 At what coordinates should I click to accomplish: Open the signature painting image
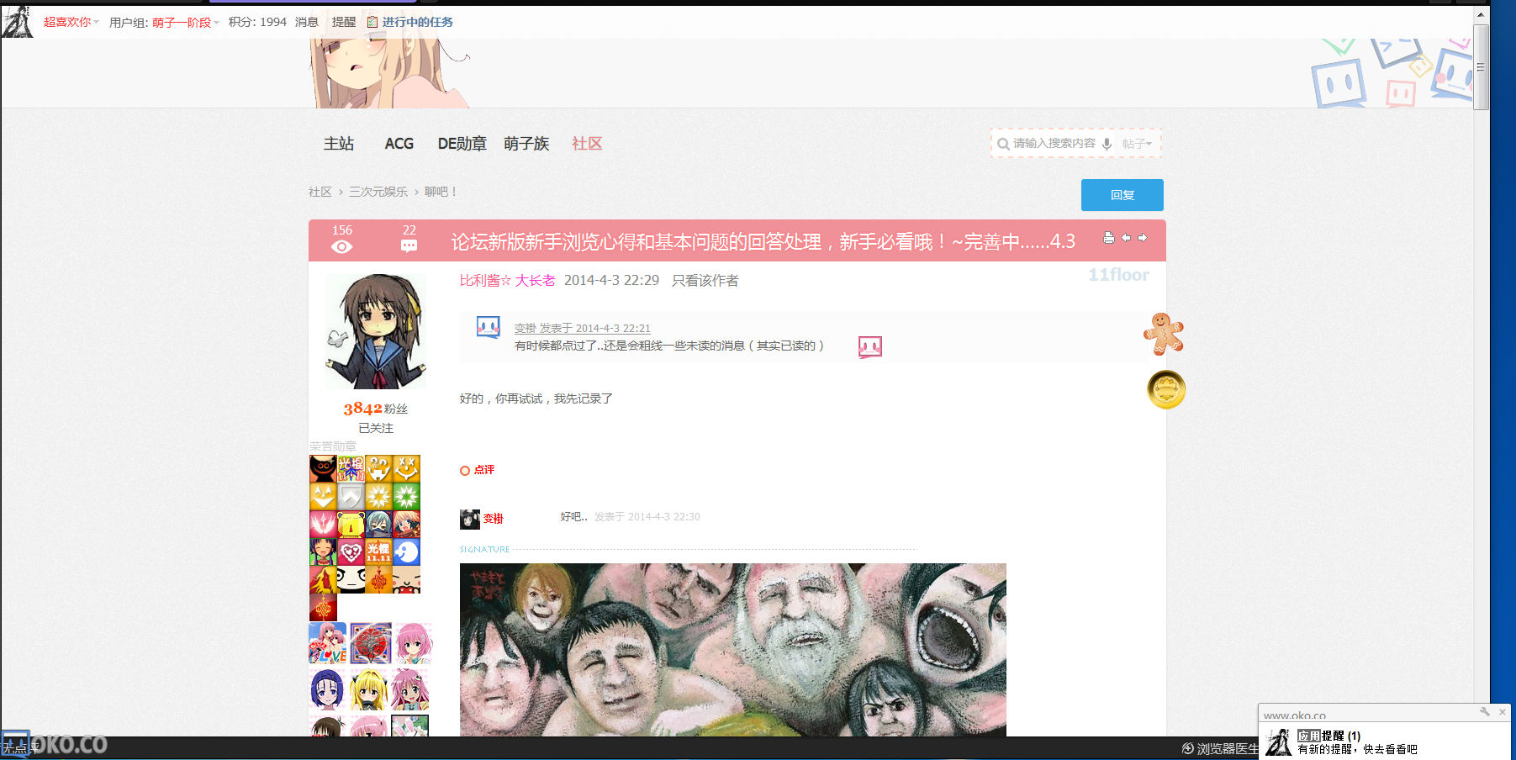(732, 650)
